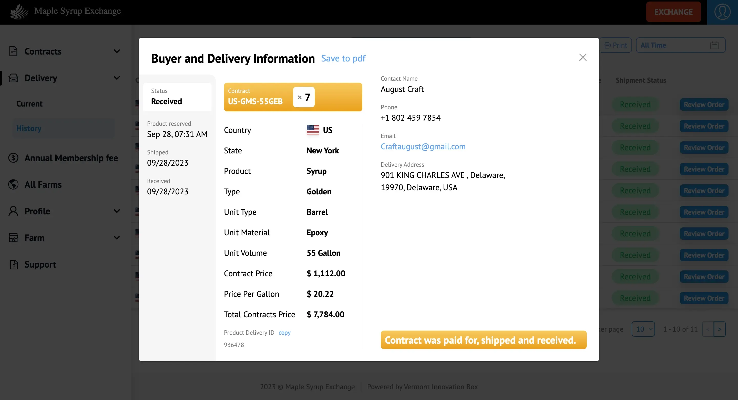Click the contact name August Craft
The width and height of the screenshot is (738, 400).
pyautogui.click(x=402, y=89)
